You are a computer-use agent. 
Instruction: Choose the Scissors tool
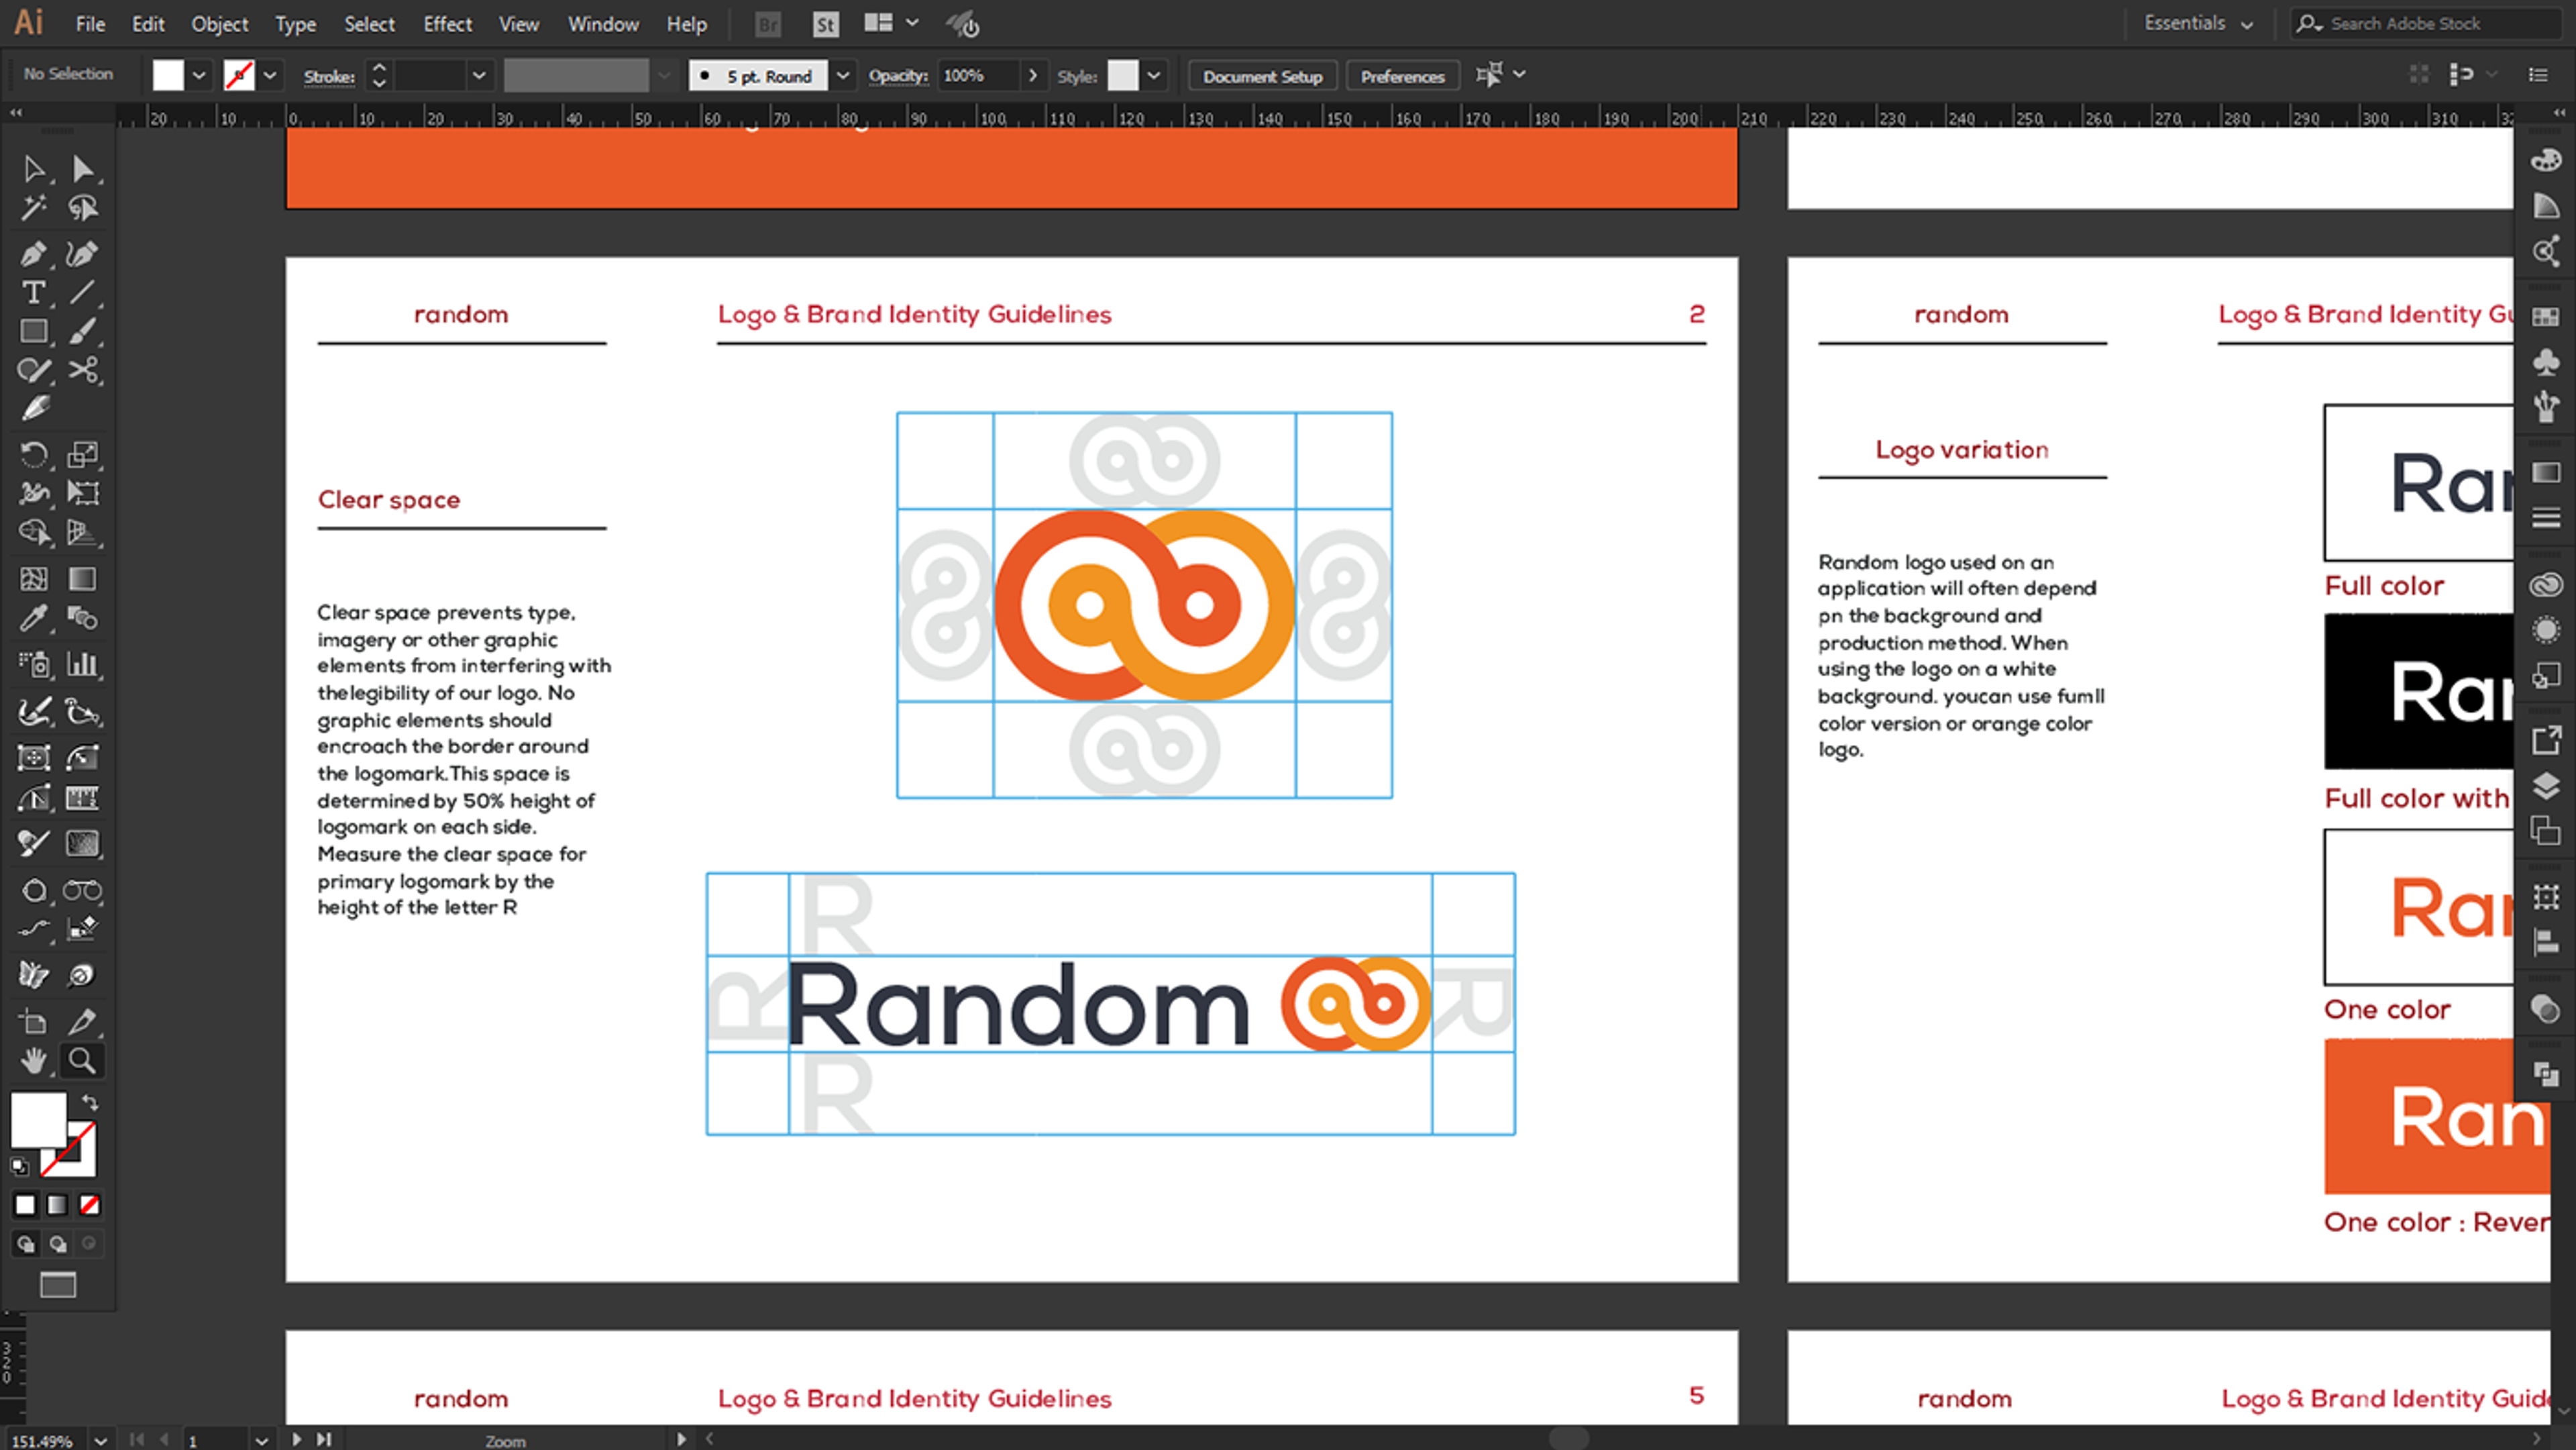point(83,370)
